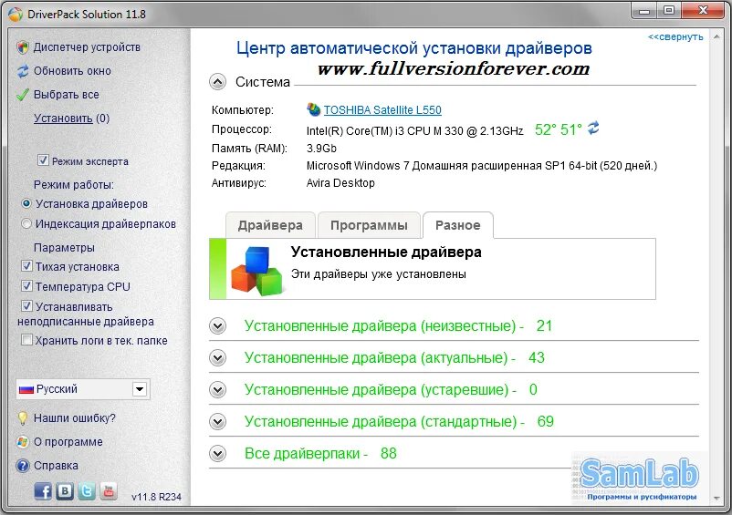
Task: Click Обновить окно link
Action: 72,71
